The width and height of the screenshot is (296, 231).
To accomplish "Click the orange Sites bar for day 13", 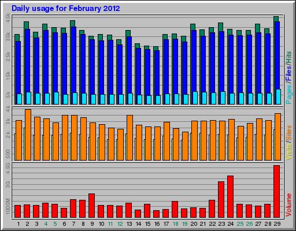I will coord(129,137).
